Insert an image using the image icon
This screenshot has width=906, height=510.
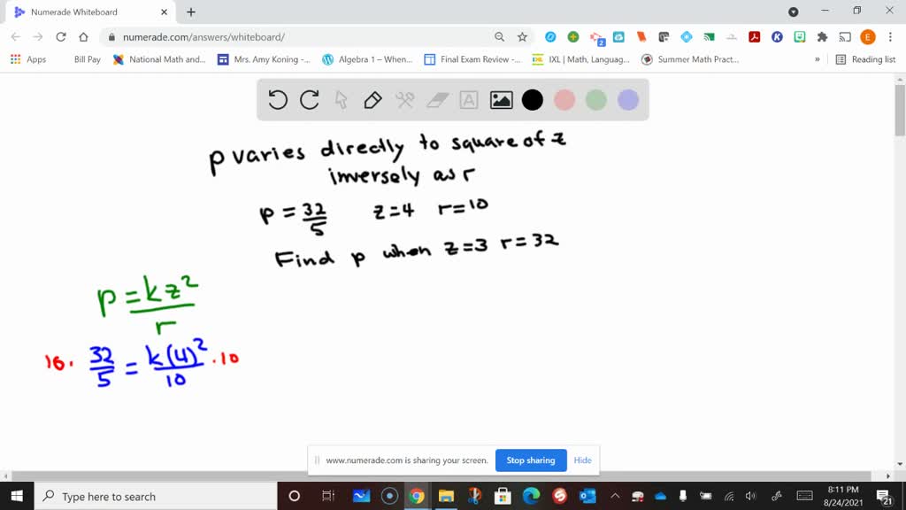[x=500, y=100]
